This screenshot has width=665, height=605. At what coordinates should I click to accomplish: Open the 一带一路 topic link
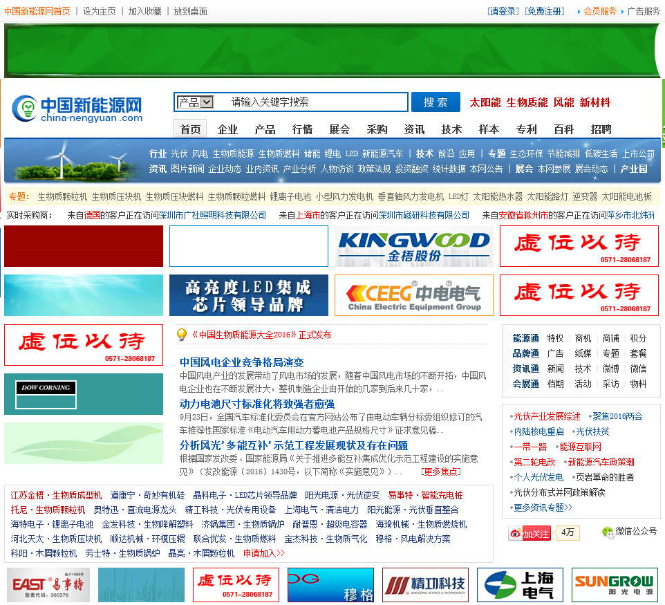tap(531, 447)
